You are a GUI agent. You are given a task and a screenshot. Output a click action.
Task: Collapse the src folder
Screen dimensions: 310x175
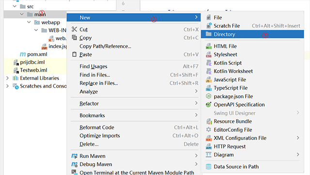15,6
